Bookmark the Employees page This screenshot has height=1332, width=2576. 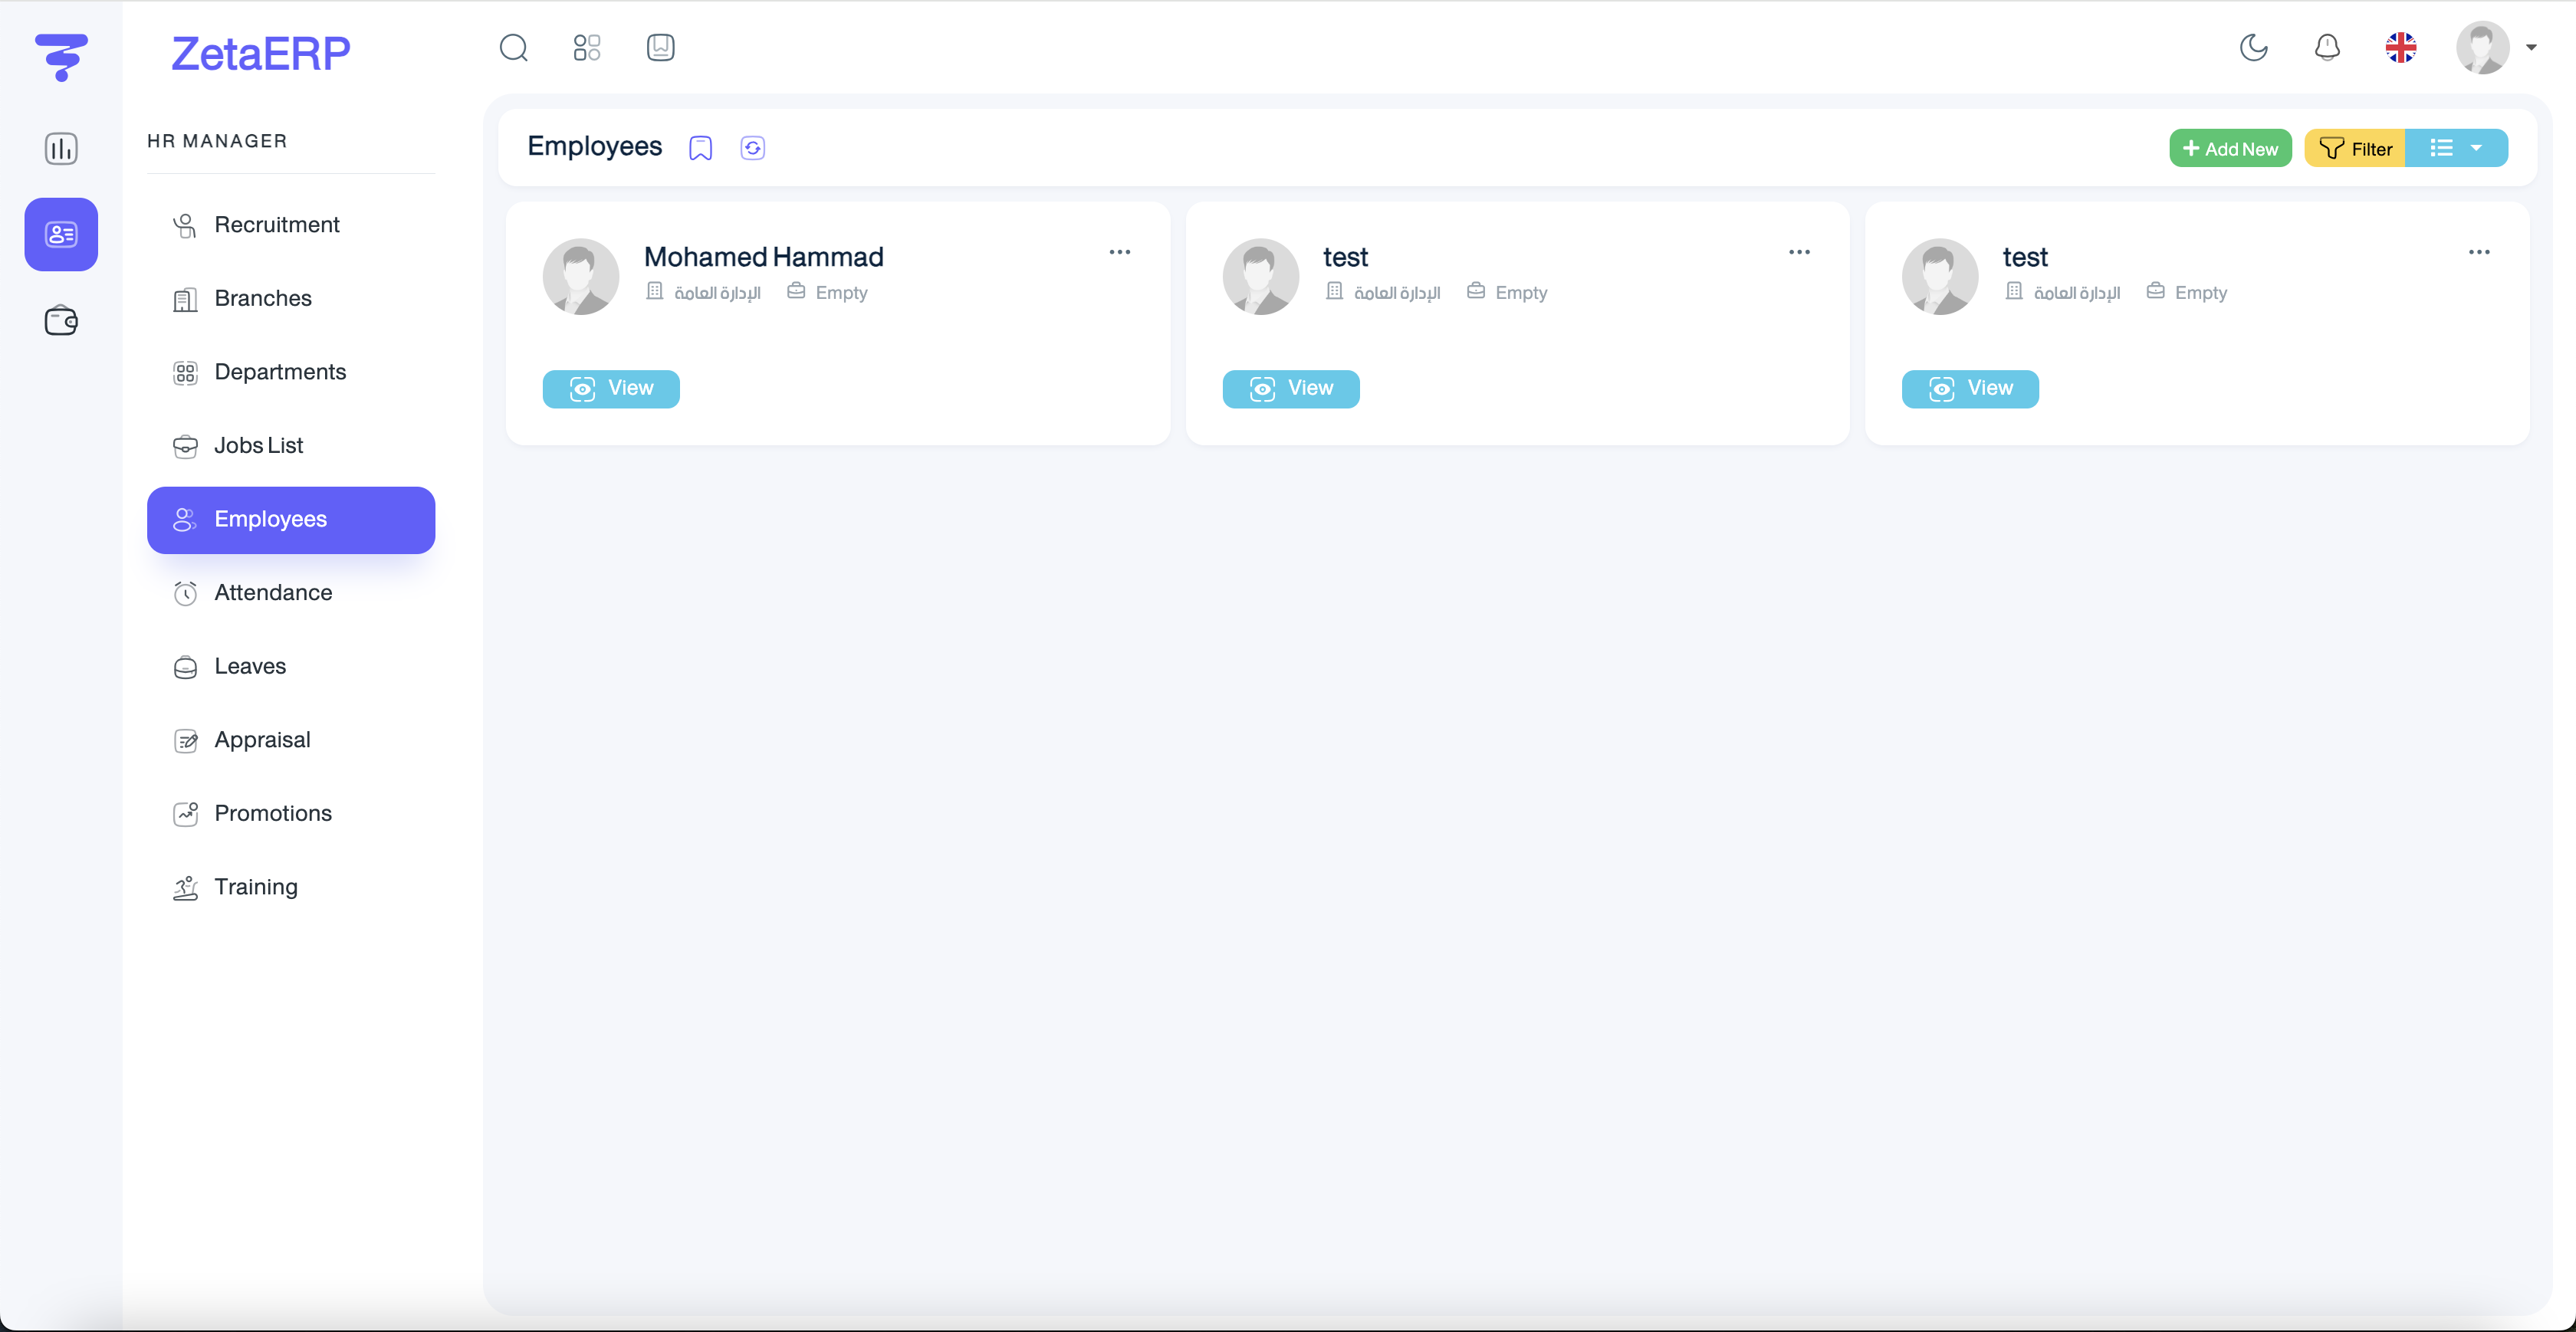[x=700, y=148]
